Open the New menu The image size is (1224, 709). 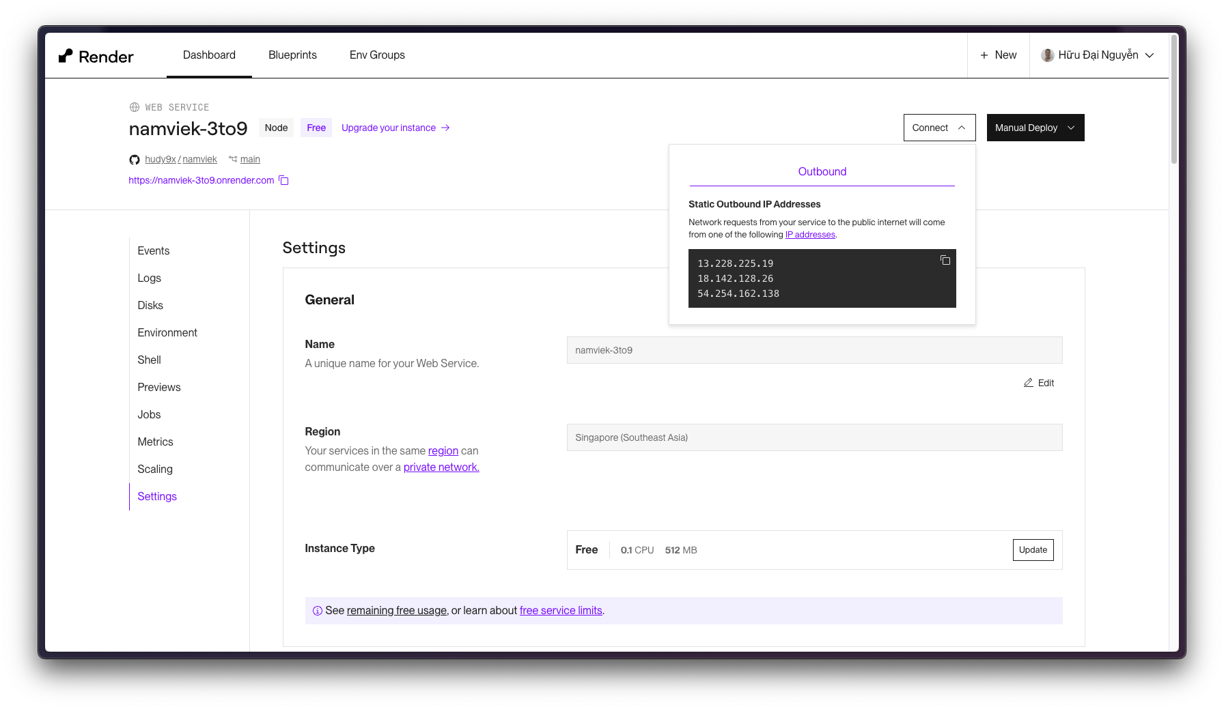point(999,55)
